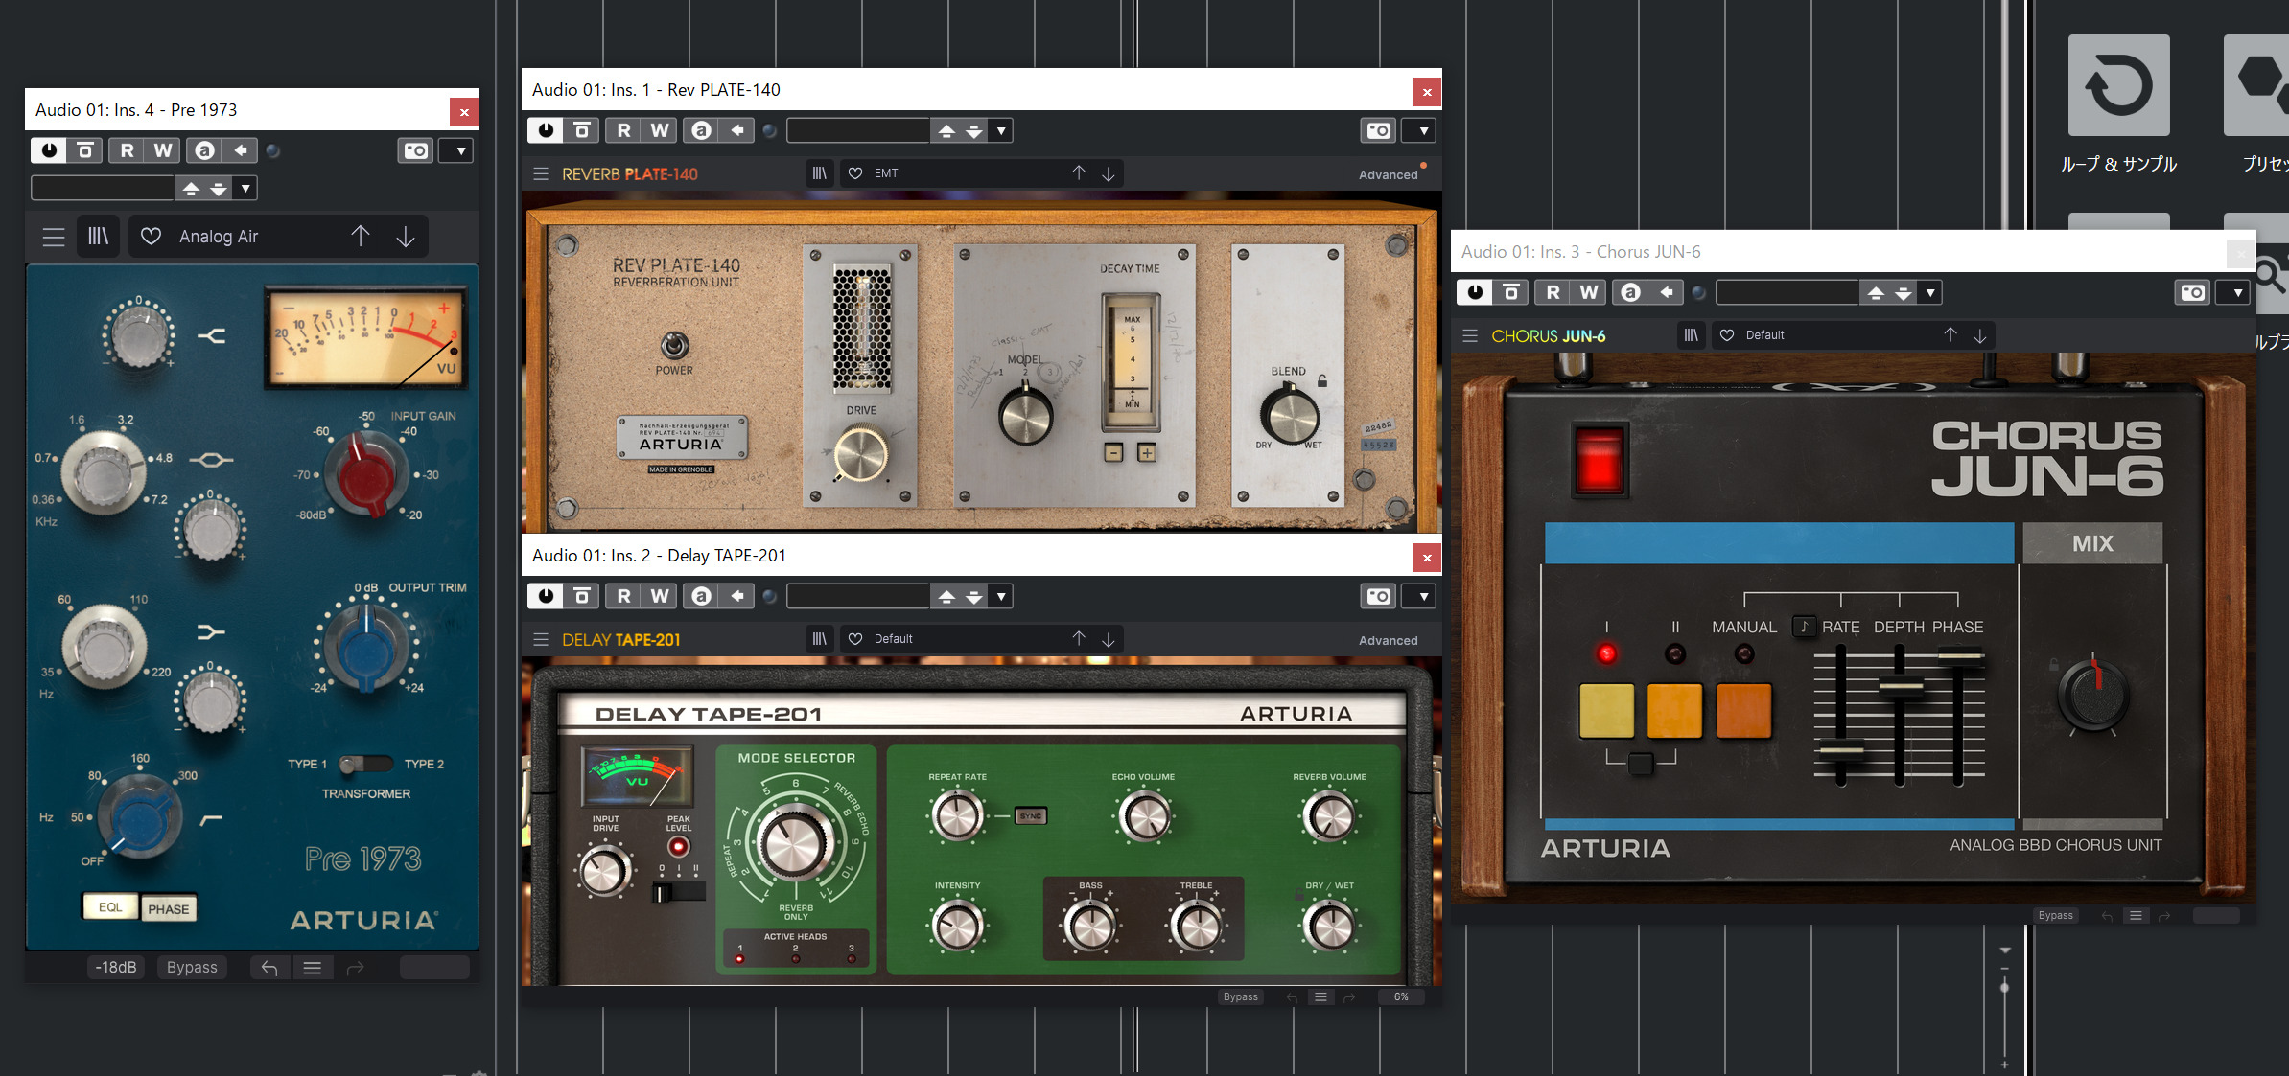Open Advanced panel in DELAY TAPE-201
The width and height of the screenshot is (2289, 1076).
pyautogui.click(x=1388, y=640)
